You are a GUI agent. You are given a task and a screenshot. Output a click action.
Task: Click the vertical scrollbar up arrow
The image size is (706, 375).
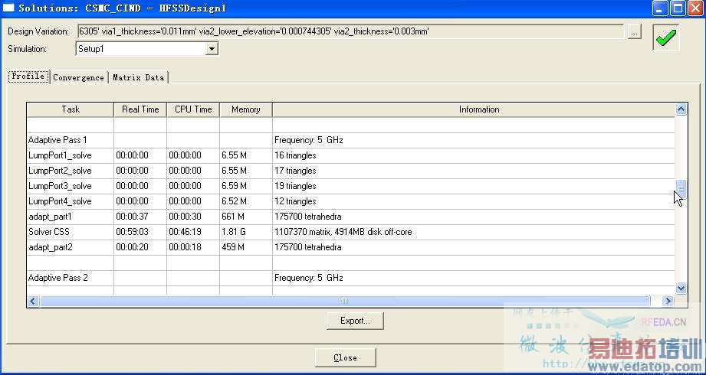click(x=681, y=109)
